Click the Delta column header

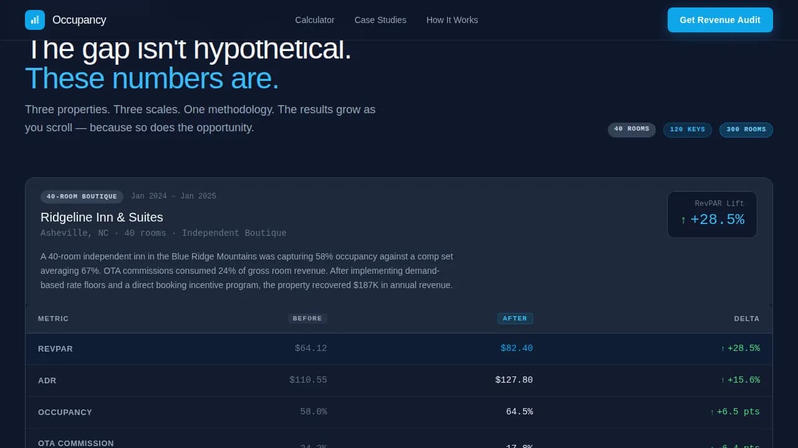746,319
